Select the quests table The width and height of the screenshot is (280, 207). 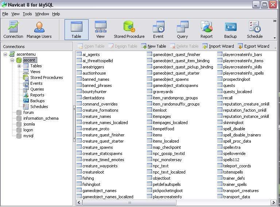[229, 85]
